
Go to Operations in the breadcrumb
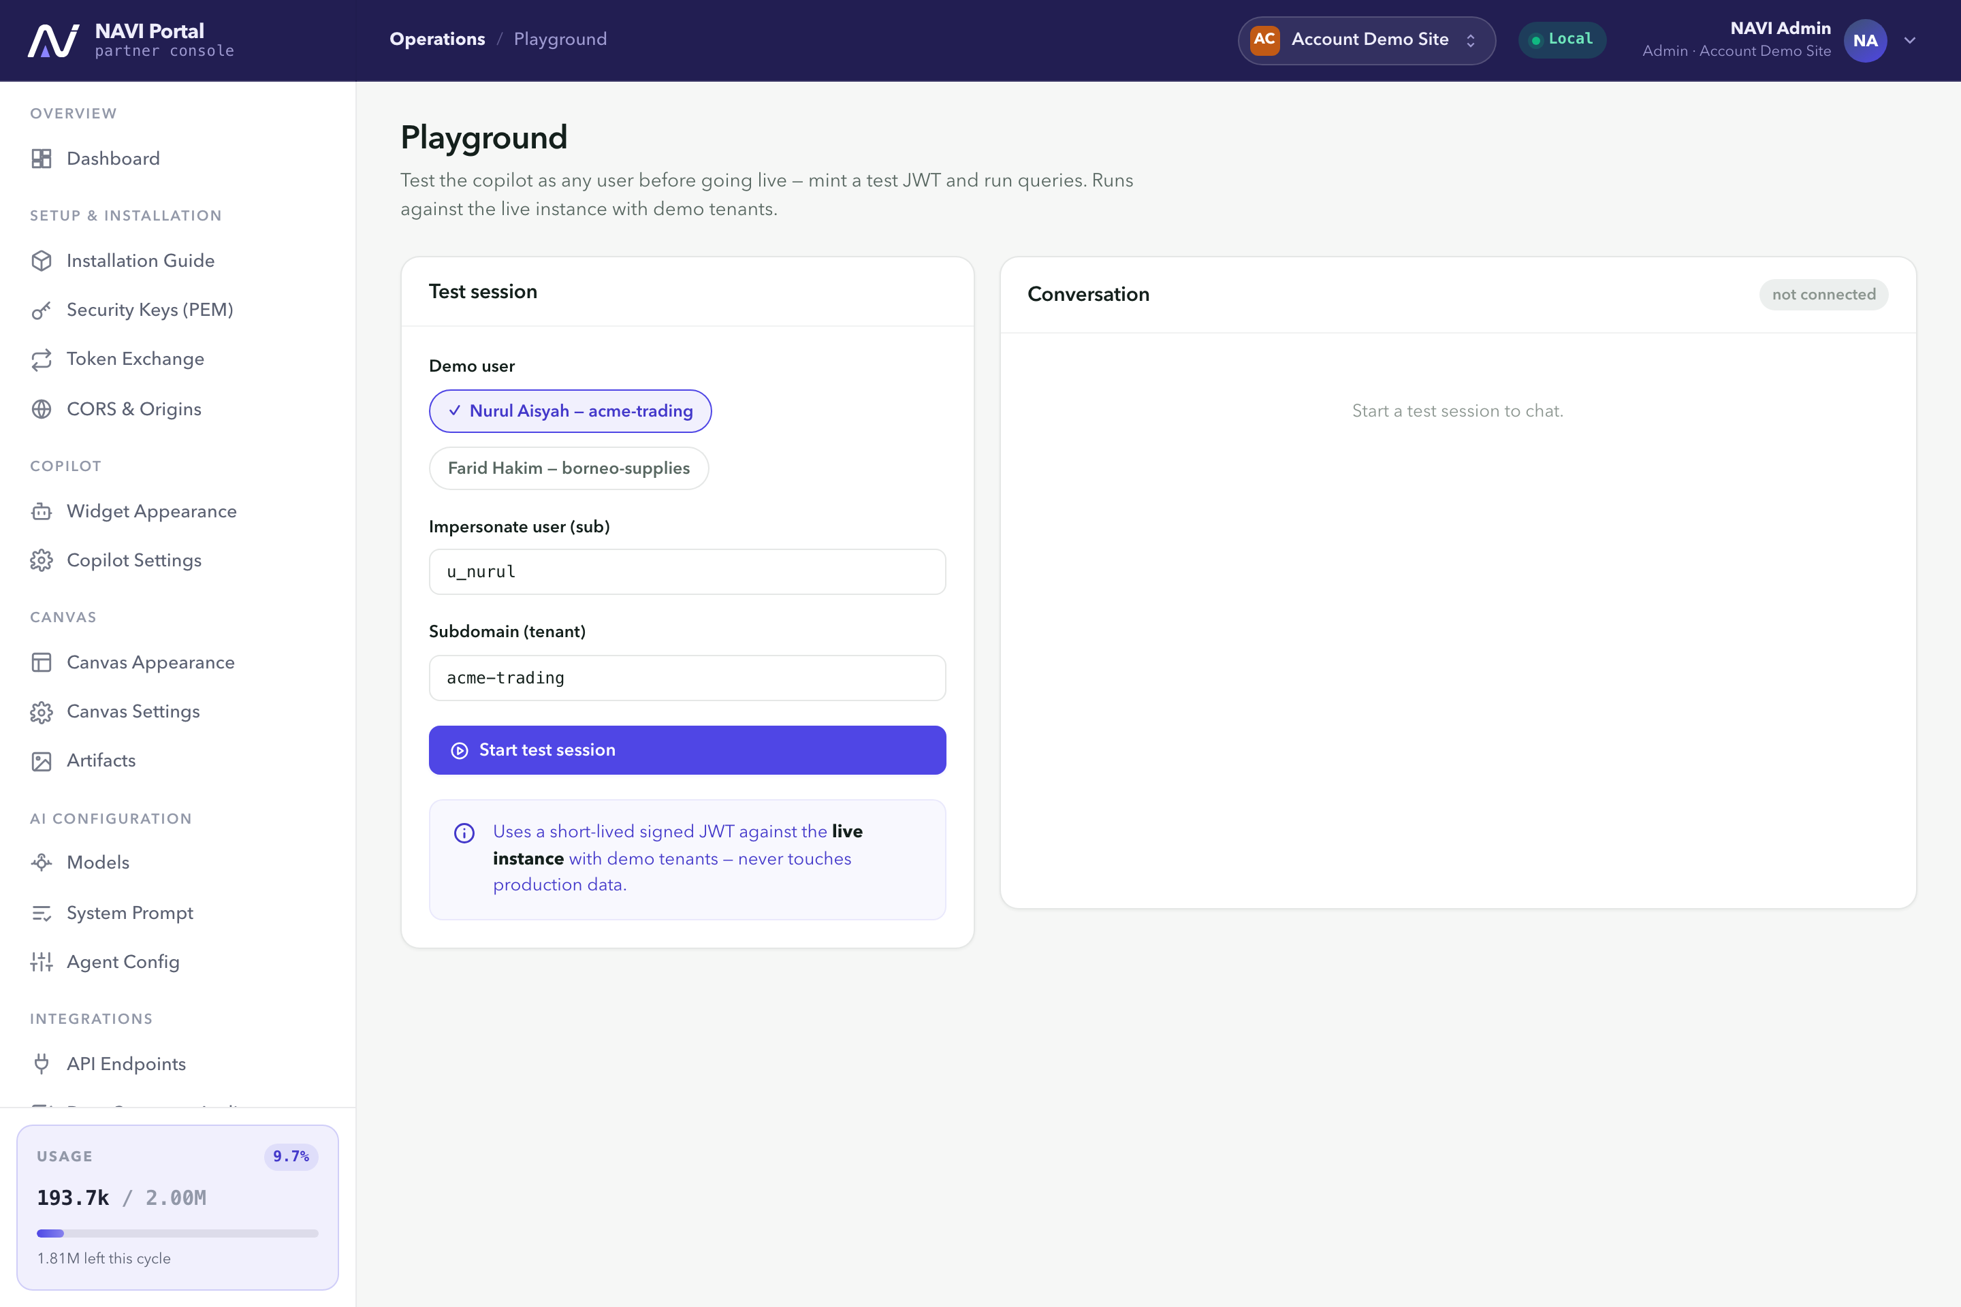point(437,39)
